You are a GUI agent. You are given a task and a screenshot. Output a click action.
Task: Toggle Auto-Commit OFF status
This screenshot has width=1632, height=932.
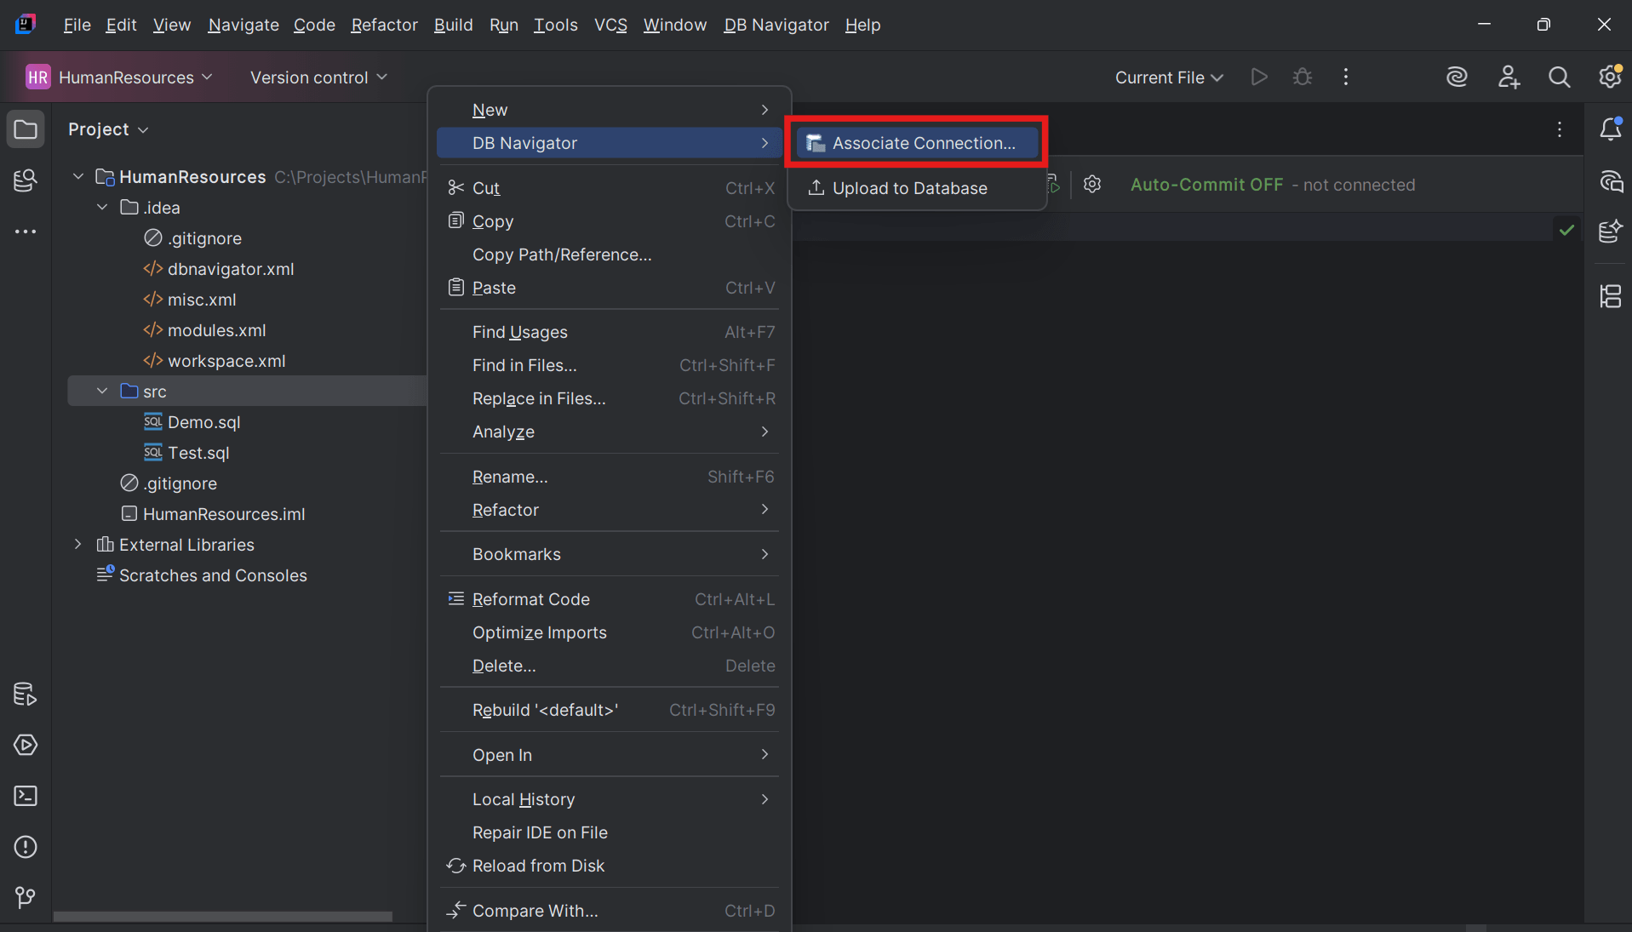[x=1207, y=184]
